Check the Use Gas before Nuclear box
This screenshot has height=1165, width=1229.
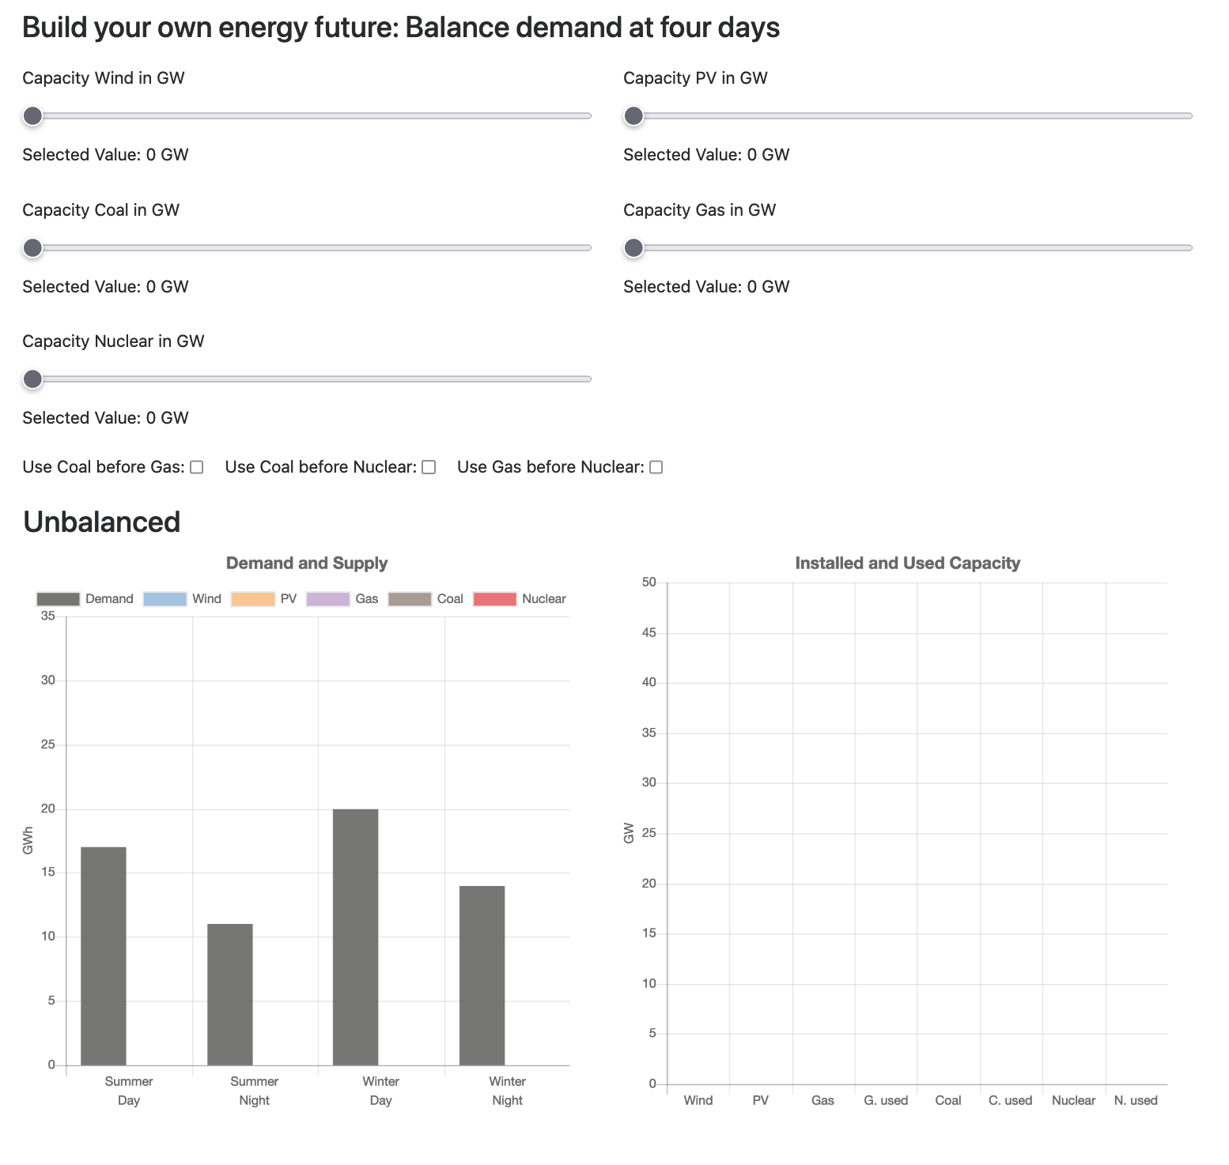[656, 467]
